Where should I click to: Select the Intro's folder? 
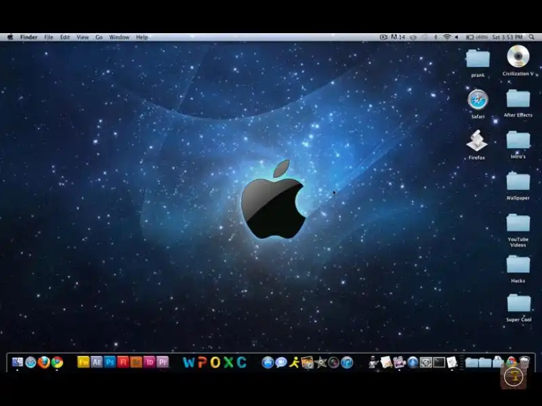pos(518,145)
